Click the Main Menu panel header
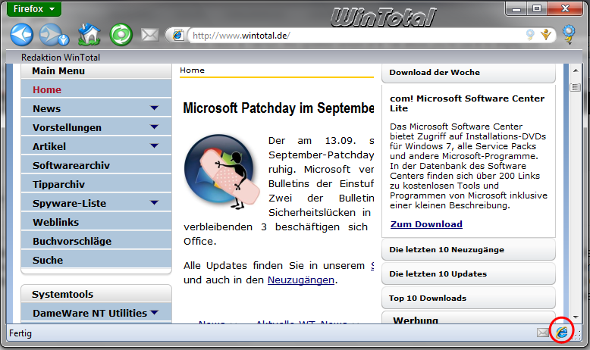590x350 pixels. 96,71
